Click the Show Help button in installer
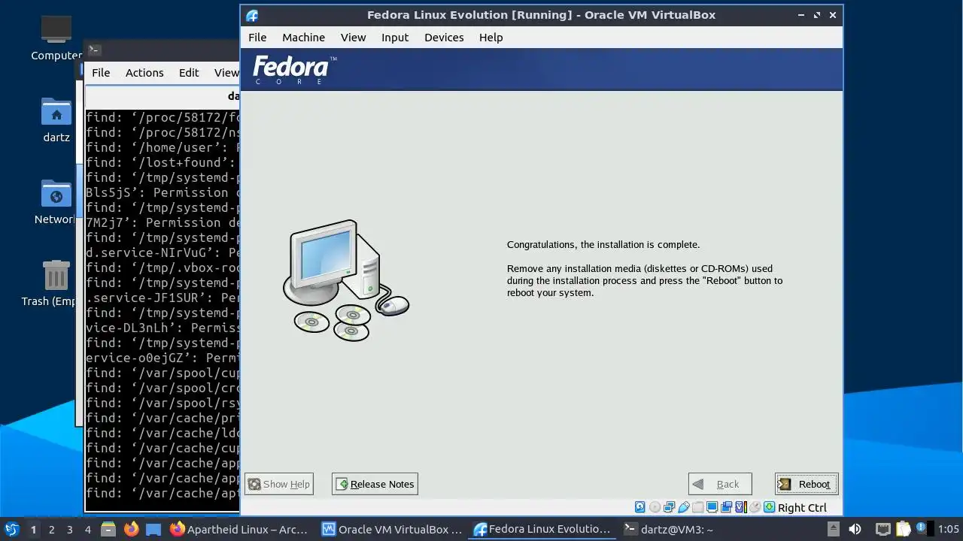 click(x=278, y=484)
